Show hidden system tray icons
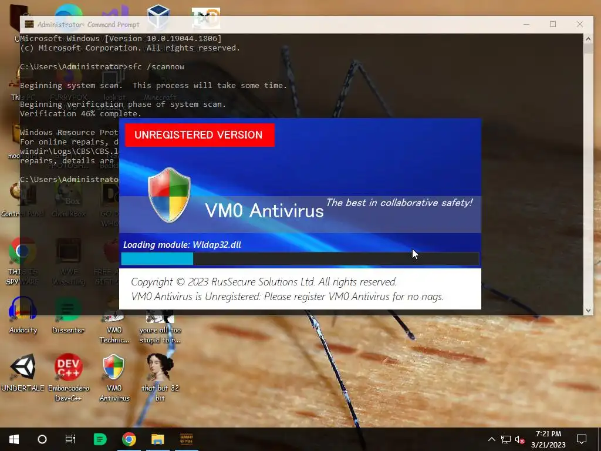 492,439
